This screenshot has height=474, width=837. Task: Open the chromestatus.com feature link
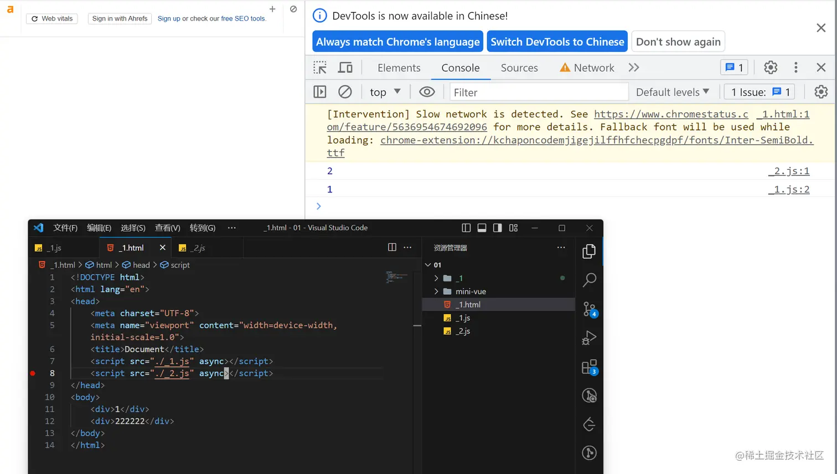tap(671, 114)
